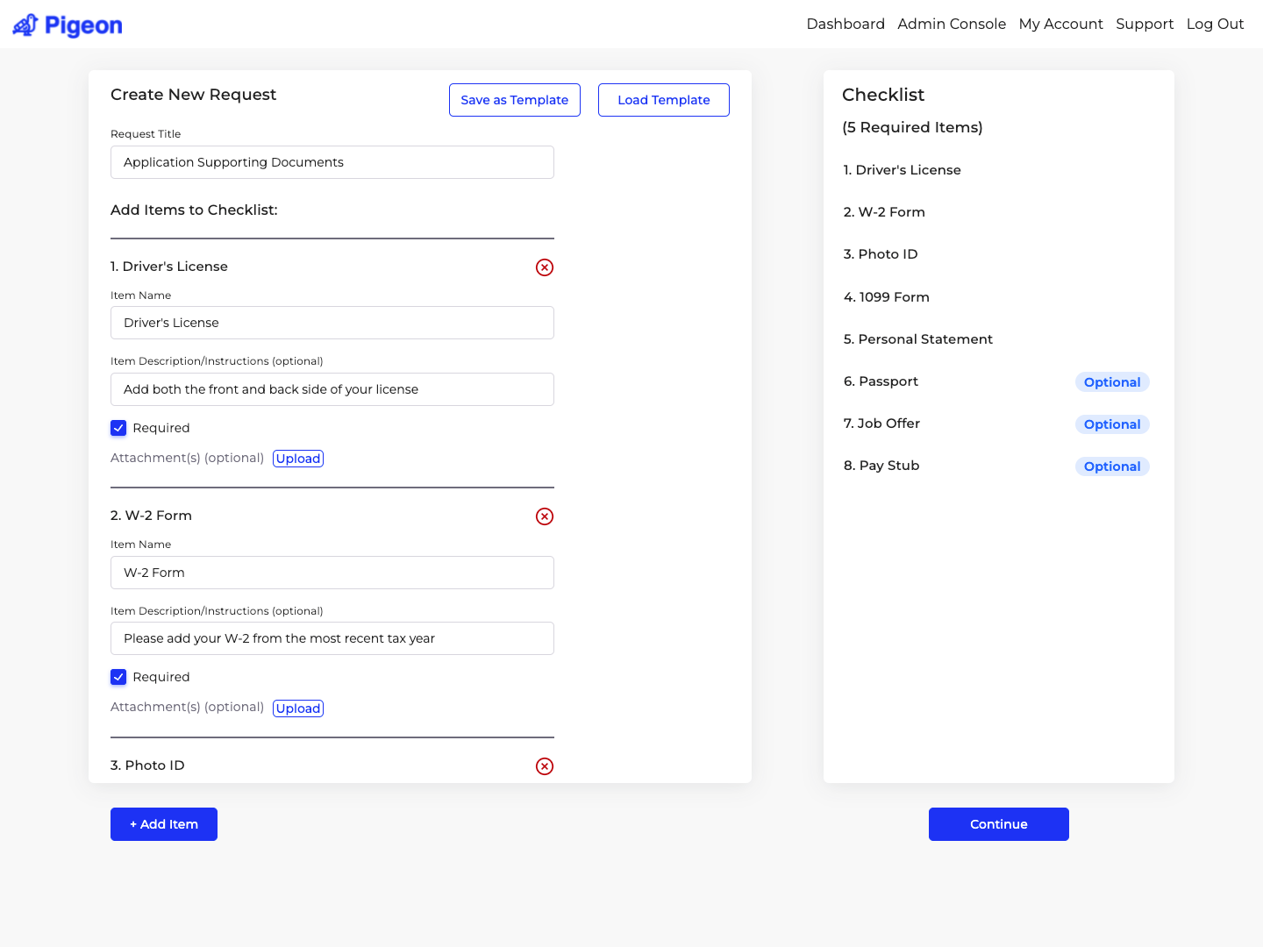The image size is (1263, 947).
Task: Open Upload for W-2 Form attachments
Action: click(298, 708)
